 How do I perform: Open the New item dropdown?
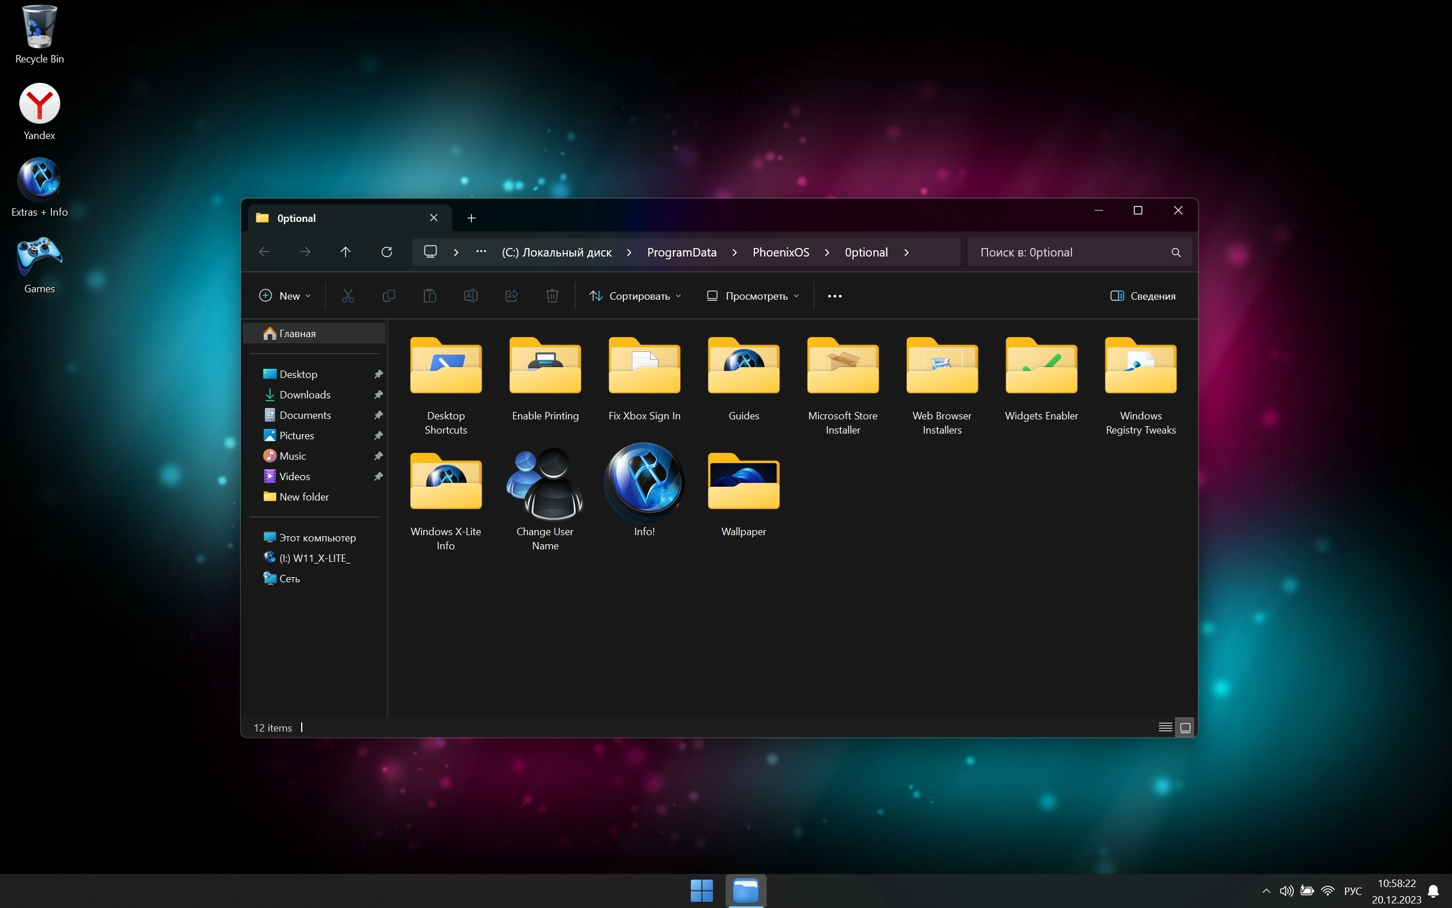pos(286,296)
